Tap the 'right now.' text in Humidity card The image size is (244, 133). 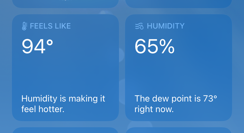(154, 109)
